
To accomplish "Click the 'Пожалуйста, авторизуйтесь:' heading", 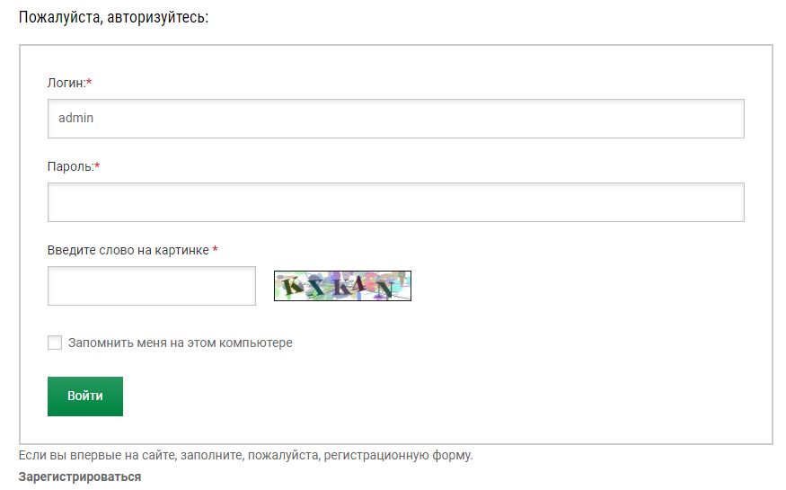I will (114, 17).
